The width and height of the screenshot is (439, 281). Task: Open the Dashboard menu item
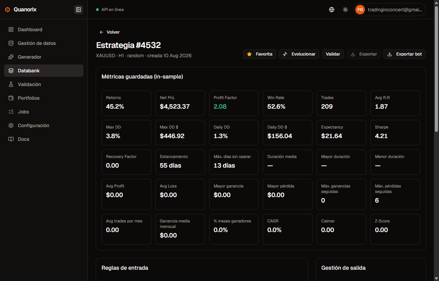44,29
